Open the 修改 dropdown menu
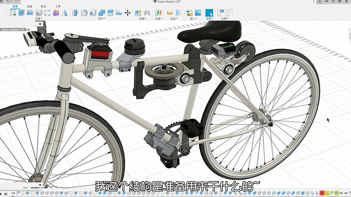The width and height of the screenshot is (351, 197). (x=101, y=19)
